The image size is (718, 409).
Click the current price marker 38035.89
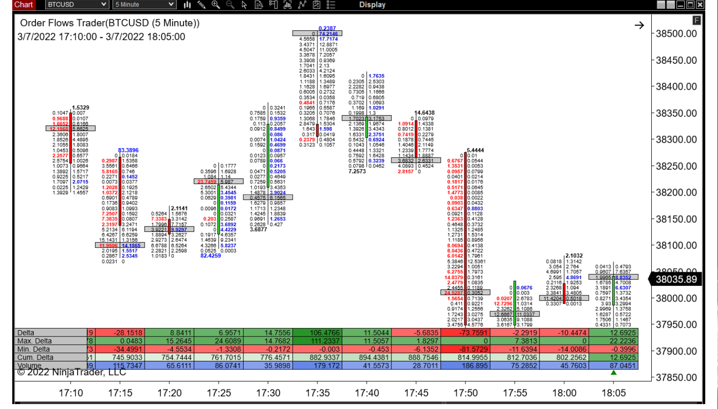click(x=675, y=280)
